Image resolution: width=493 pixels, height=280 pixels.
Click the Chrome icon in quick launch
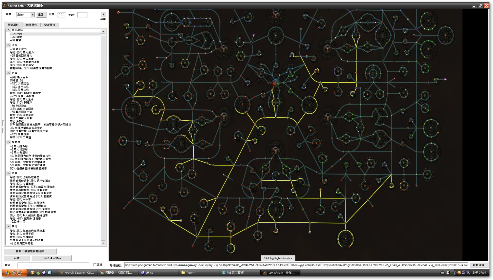click(38, 273)
